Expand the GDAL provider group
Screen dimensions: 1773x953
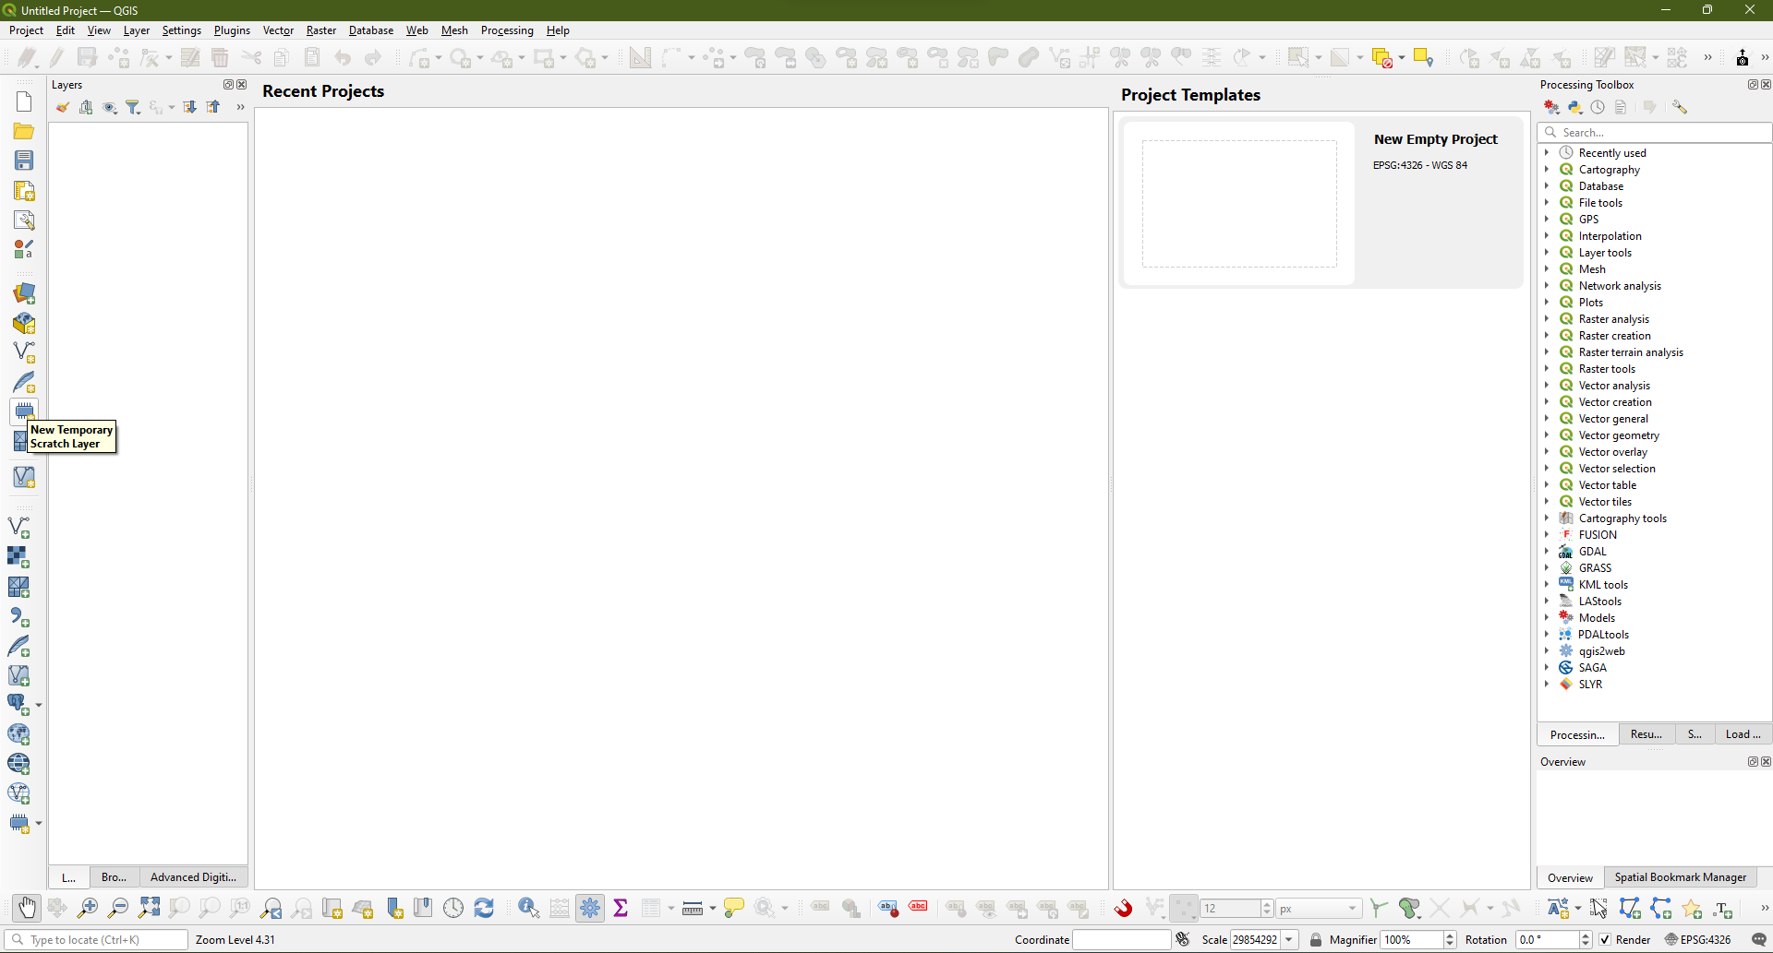pos(1547,551)
